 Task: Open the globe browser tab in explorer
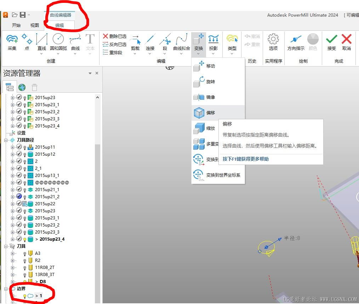coord(22,87)
